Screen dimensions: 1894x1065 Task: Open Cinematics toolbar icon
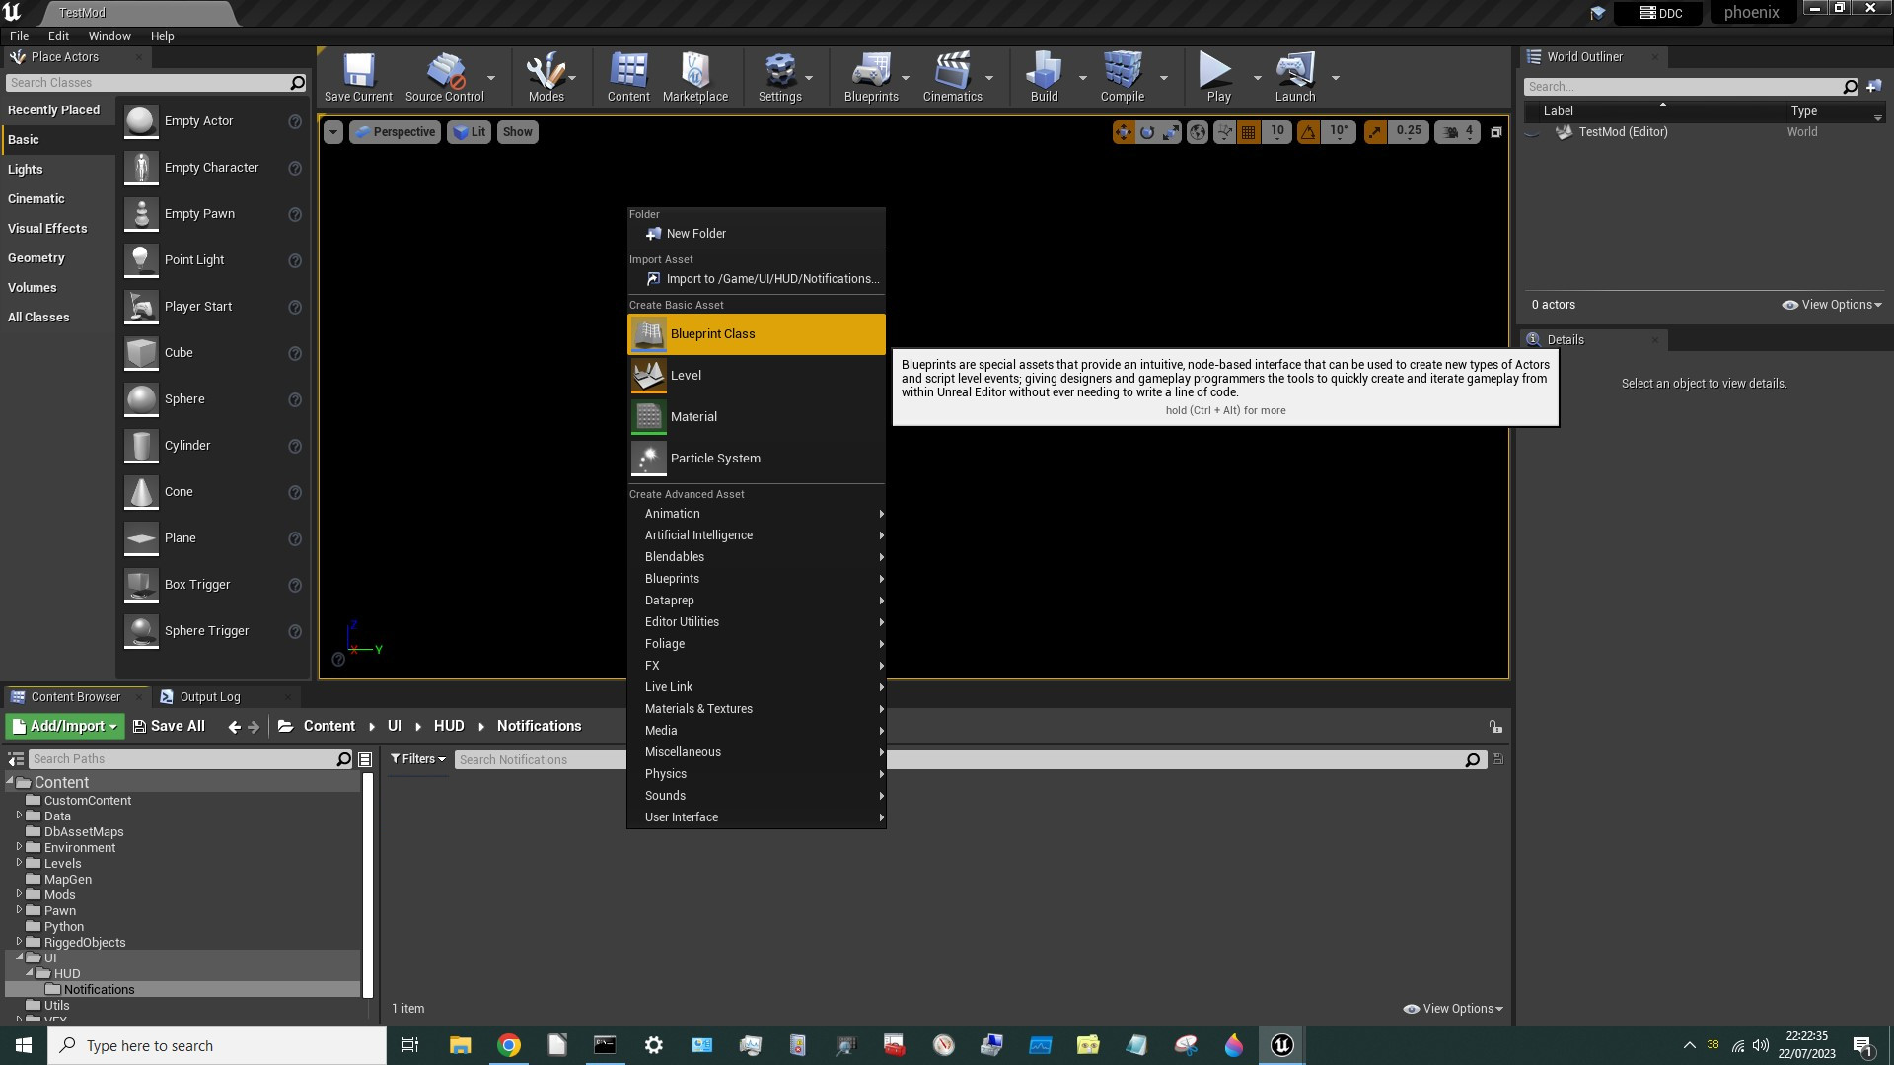952,77
